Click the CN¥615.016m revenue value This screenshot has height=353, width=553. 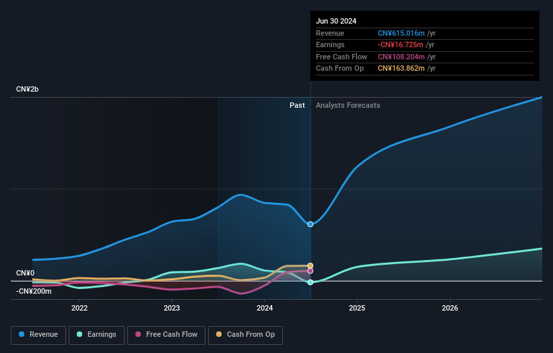point(401,33)
